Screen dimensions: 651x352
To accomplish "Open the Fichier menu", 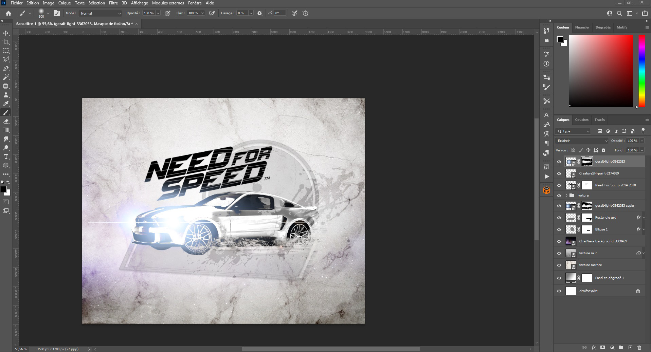I will tap(17, 3).
